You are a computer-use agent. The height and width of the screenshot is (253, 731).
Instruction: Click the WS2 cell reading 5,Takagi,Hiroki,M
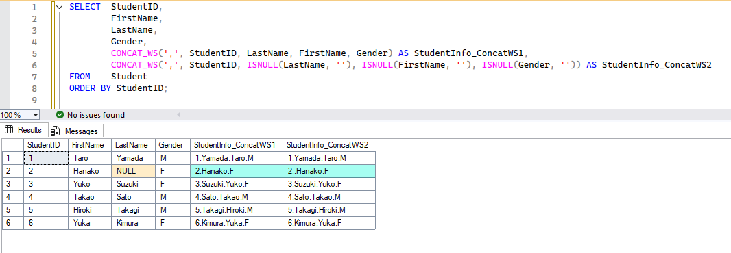(x=329, y=210)
